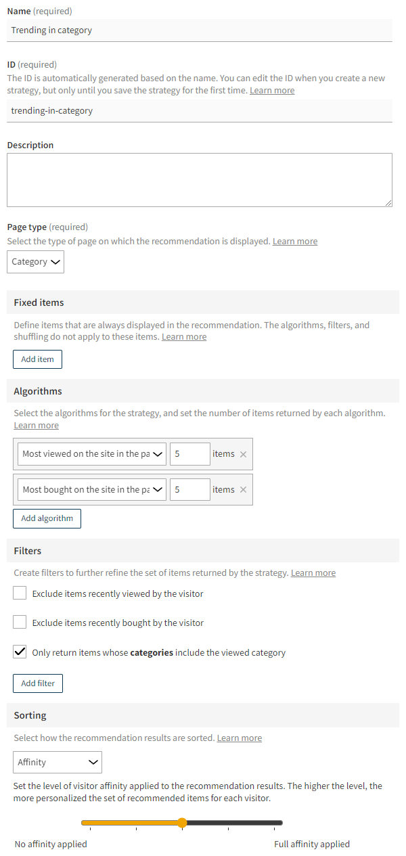Uncheck the categories include viewed category filter
The width and height of the screenshot is (406, 856).
[20, 652]
